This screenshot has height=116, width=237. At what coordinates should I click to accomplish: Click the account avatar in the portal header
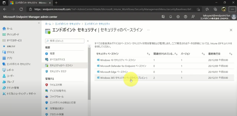[x=233, y=17]
